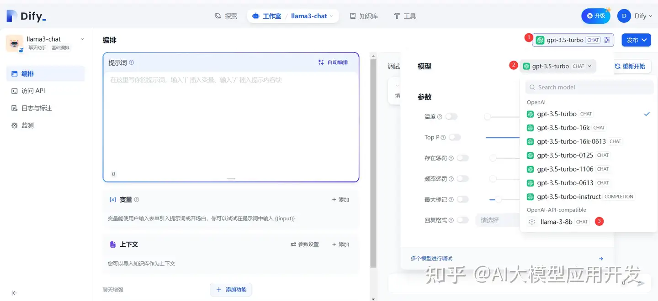Select the llama-3-8b model
Screen dimensions: 658x301
pos(589,222)
